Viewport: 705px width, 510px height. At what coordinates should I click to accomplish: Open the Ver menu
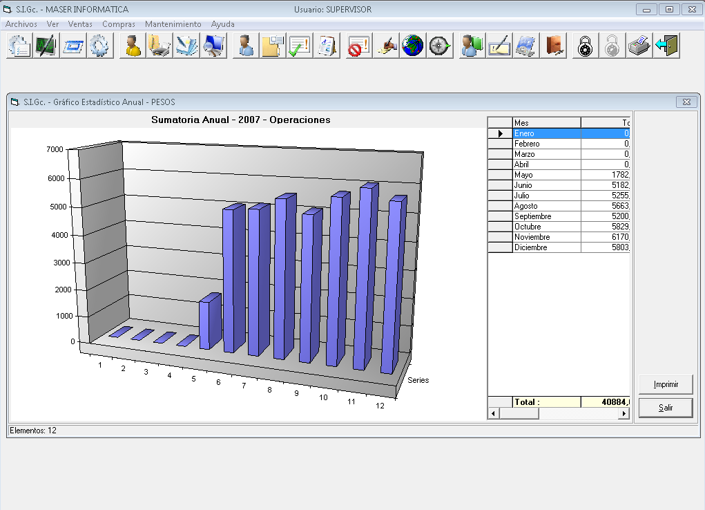(x=52, y=24)
